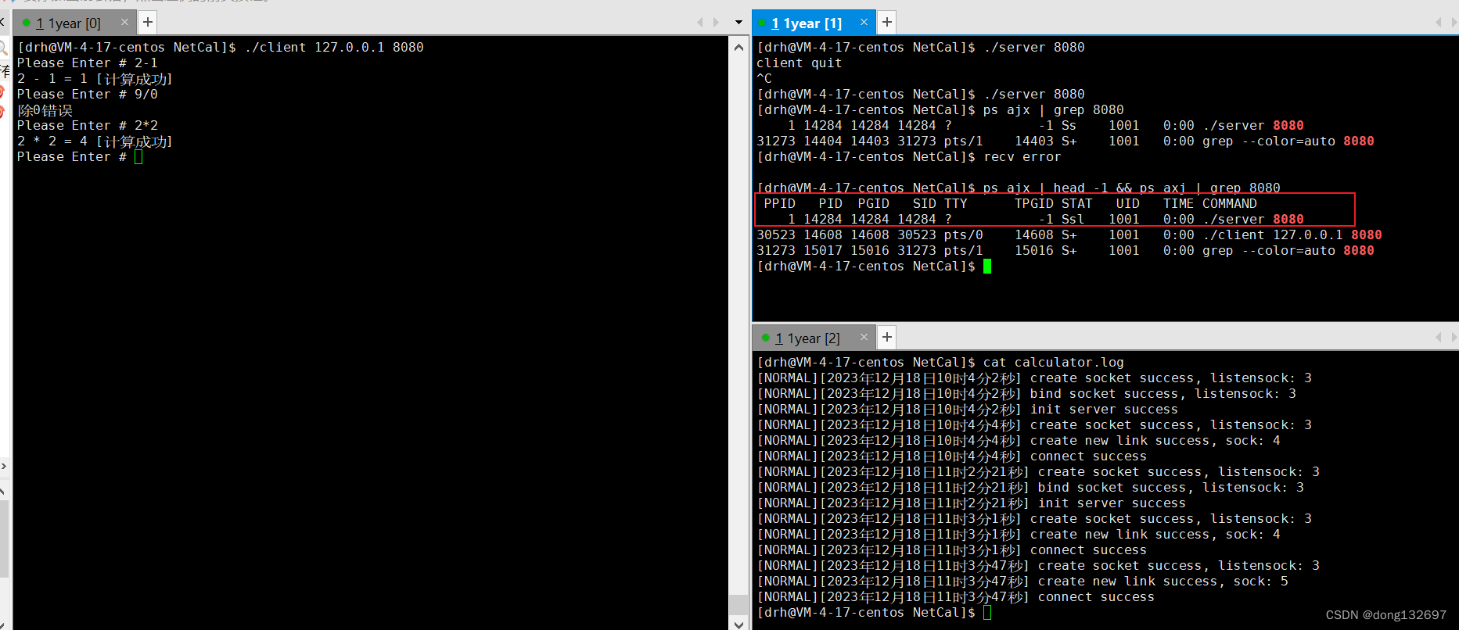Click the highlighted './server 8080' process row with Ssl

(x=1046, y=220)
